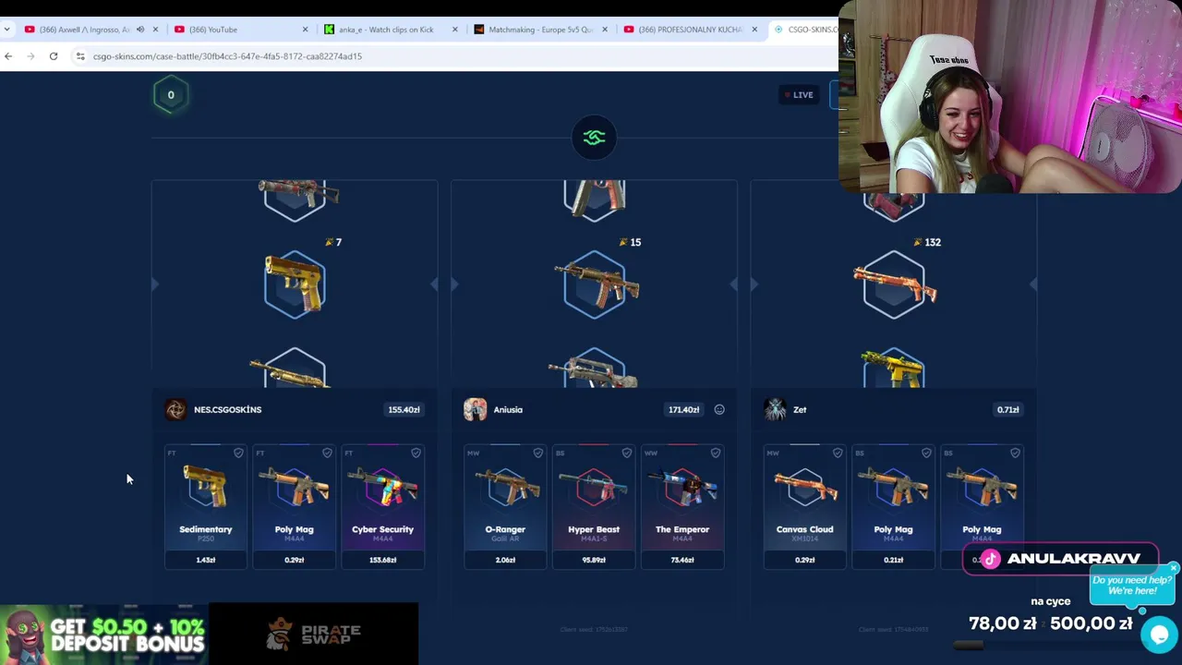Open the Cyber Security M4A4 card

[382, 506]
